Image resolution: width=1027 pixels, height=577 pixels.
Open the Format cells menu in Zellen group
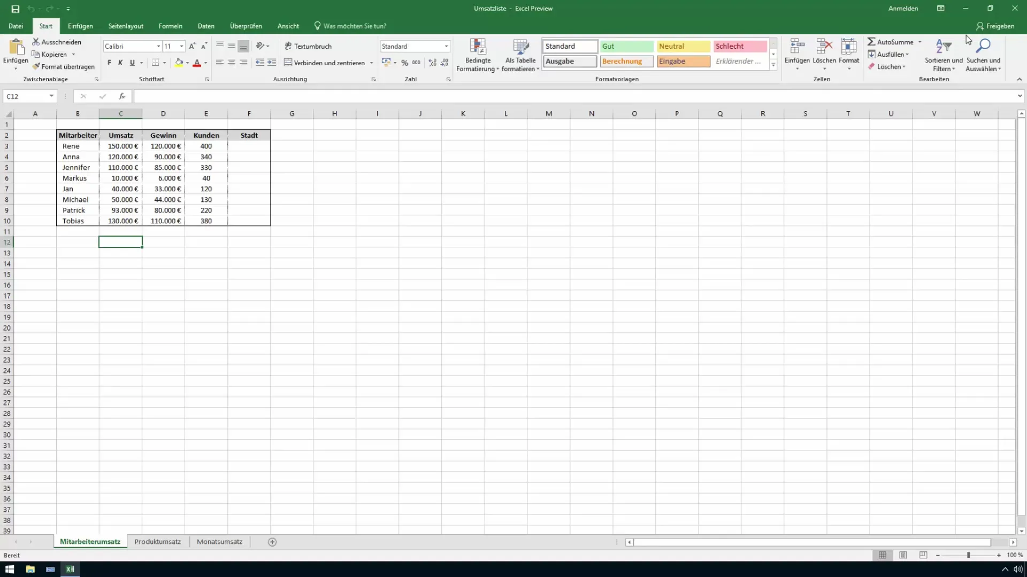(x=849, y=55)
